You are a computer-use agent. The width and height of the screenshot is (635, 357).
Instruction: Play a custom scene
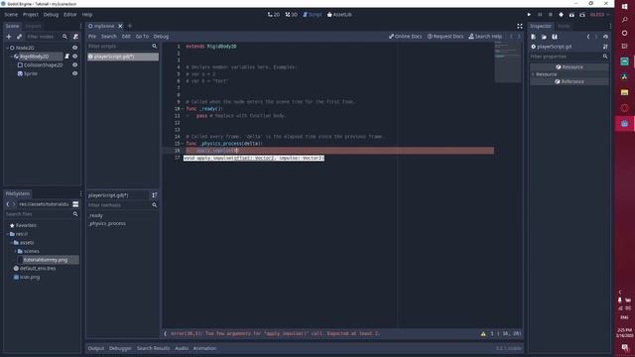(x=582, y=15)
